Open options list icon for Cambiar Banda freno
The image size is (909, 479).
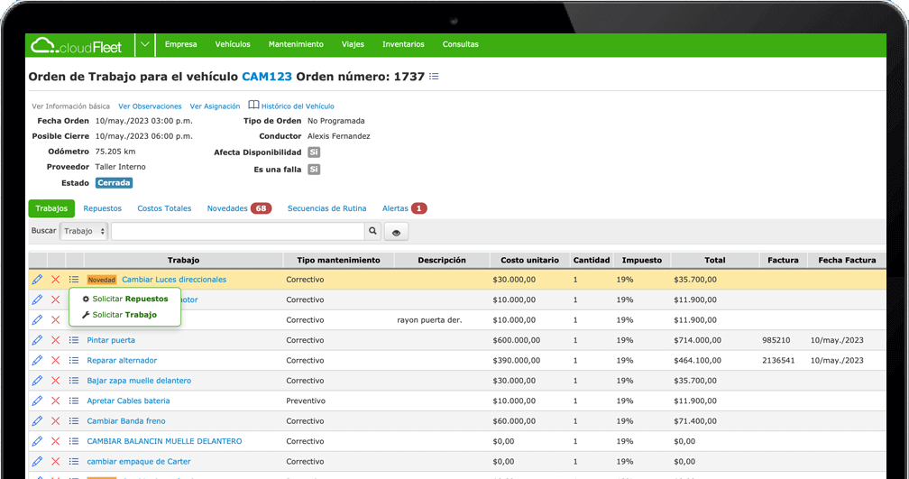(74, 421)
